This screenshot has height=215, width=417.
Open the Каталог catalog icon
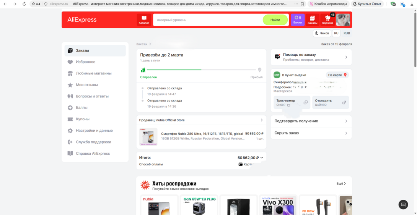tap(144, 20)
